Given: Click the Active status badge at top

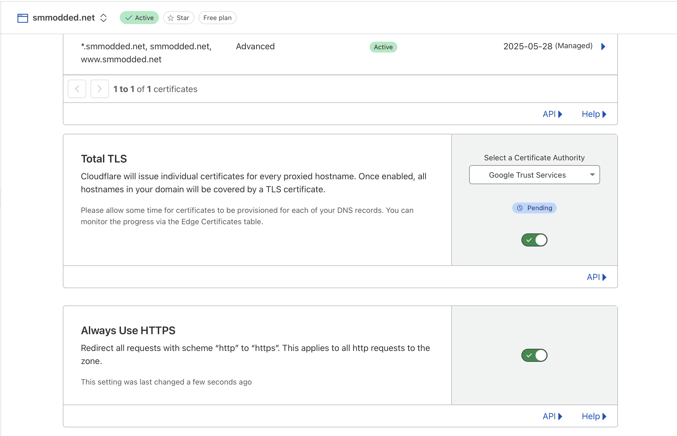Looking at the screenshot, I should pyautogui.click(x=139, y=18).
